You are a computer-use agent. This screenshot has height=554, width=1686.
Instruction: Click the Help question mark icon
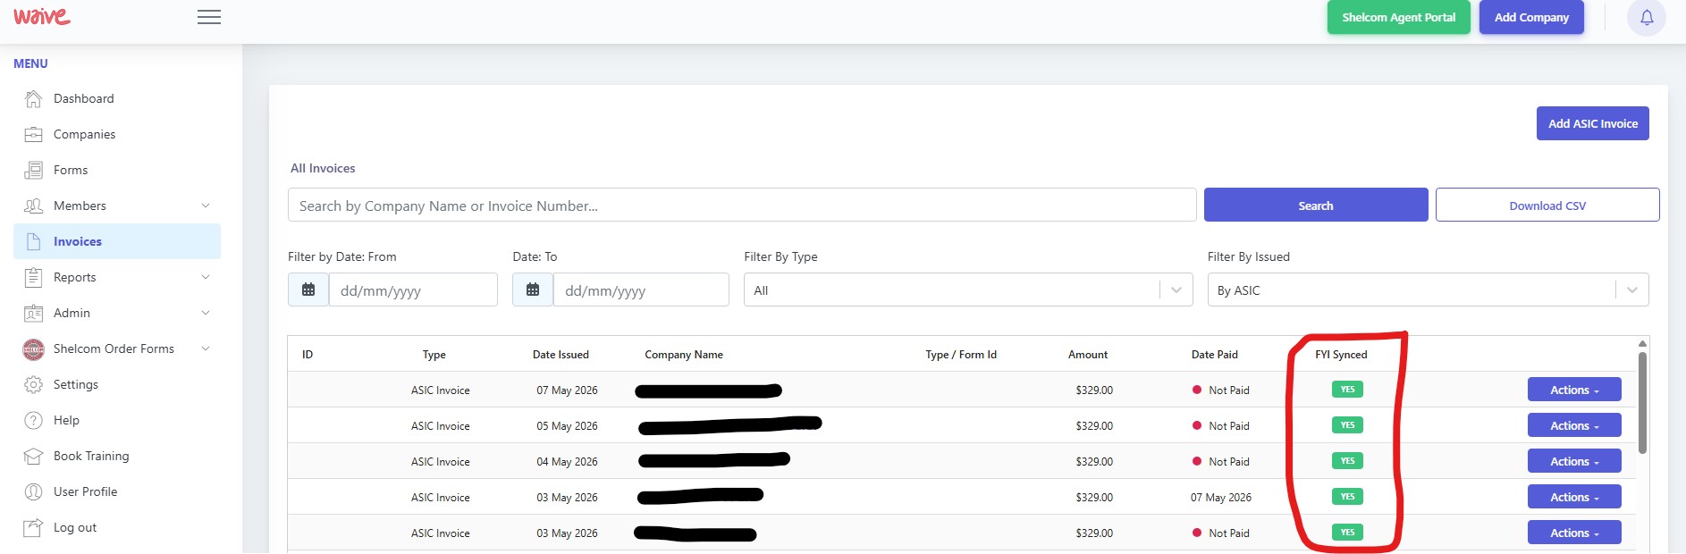(x=33, y=420)
